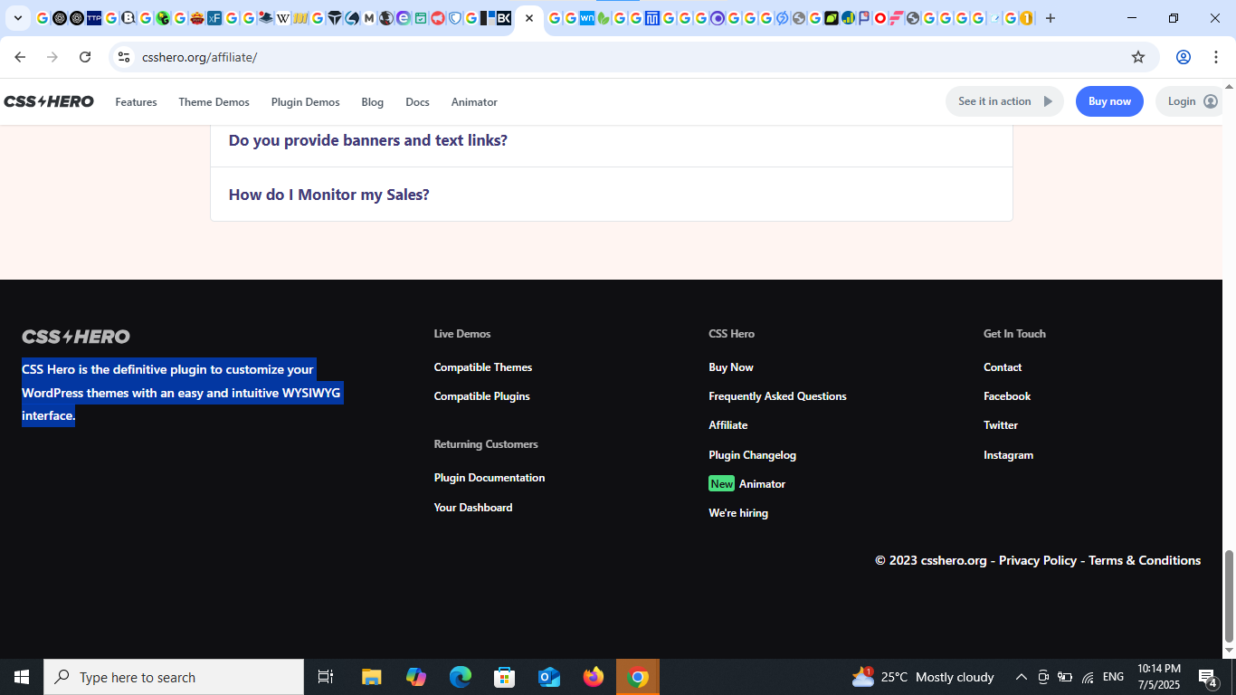Click the address bar URL field

pos(633,57)
